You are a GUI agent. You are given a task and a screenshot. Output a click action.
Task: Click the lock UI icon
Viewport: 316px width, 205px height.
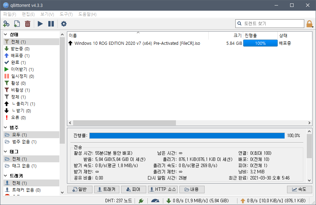(309, 24)
